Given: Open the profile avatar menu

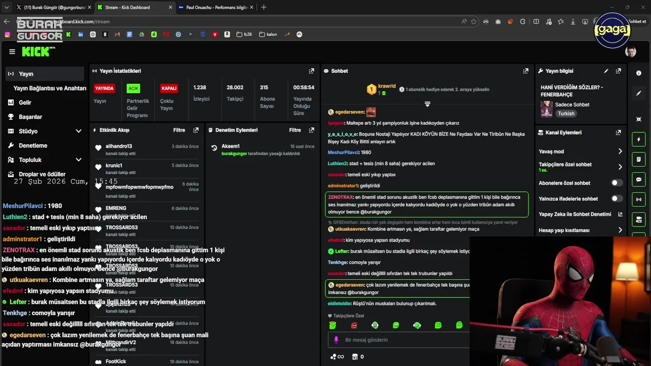Looking at the screenshot, I should coord(631,52).
